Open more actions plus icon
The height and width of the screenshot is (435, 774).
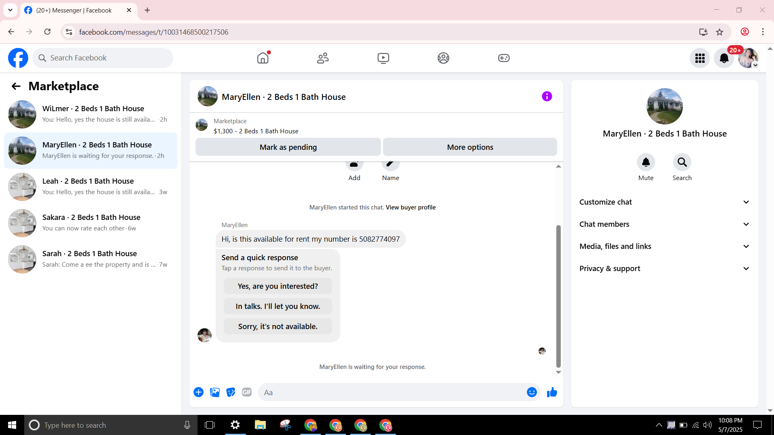click(198, 392)
